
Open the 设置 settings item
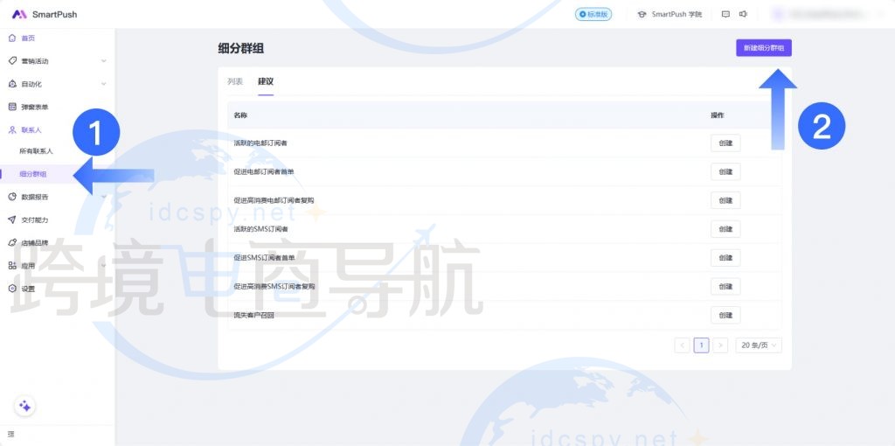(28, 288)
